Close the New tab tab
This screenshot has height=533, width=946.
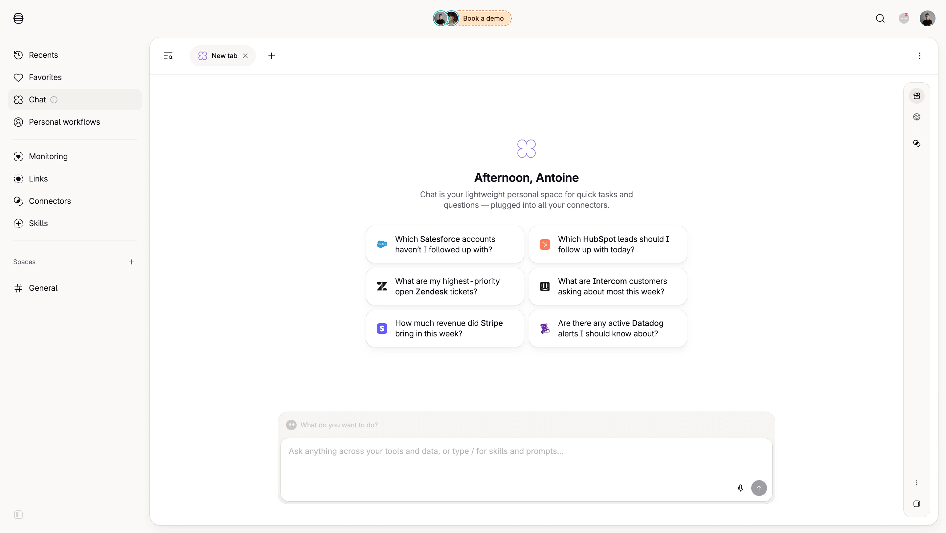point(245,56)
